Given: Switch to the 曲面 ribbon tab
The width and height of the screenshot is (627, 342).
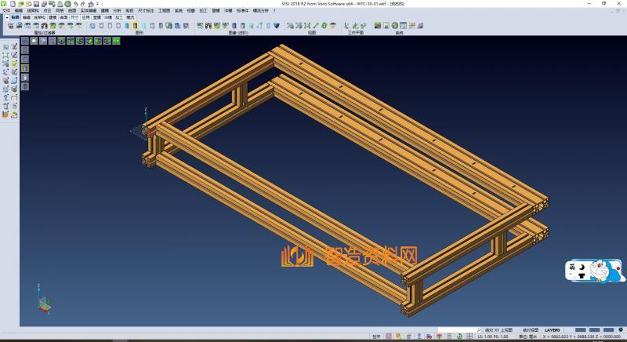Looking at the screenshot, I should (63, 16).
